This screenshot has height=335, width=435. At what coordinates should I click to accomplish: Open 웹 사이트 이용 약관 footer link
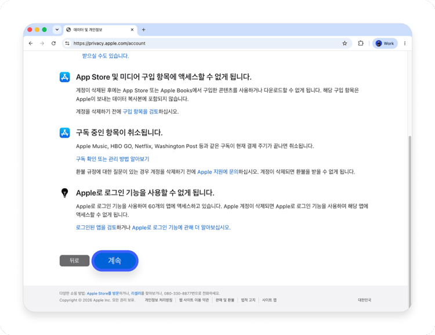[x=194, y=300]
